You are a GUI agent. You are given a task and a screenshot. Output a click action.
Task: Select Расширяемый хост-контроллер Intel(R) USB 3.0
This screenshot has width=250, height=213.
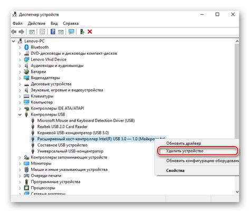[98, 139]
